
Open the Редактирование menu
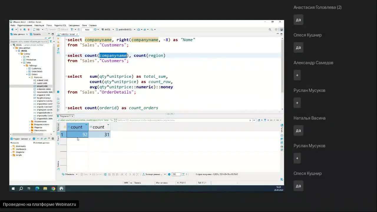pyautogui.click(x=25, y=25)
